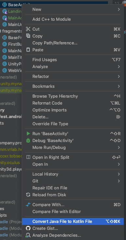Viewport: 126px width, 240px height.
Task: Click the Analyze Dependencies icon
Action: pos(28,235)
